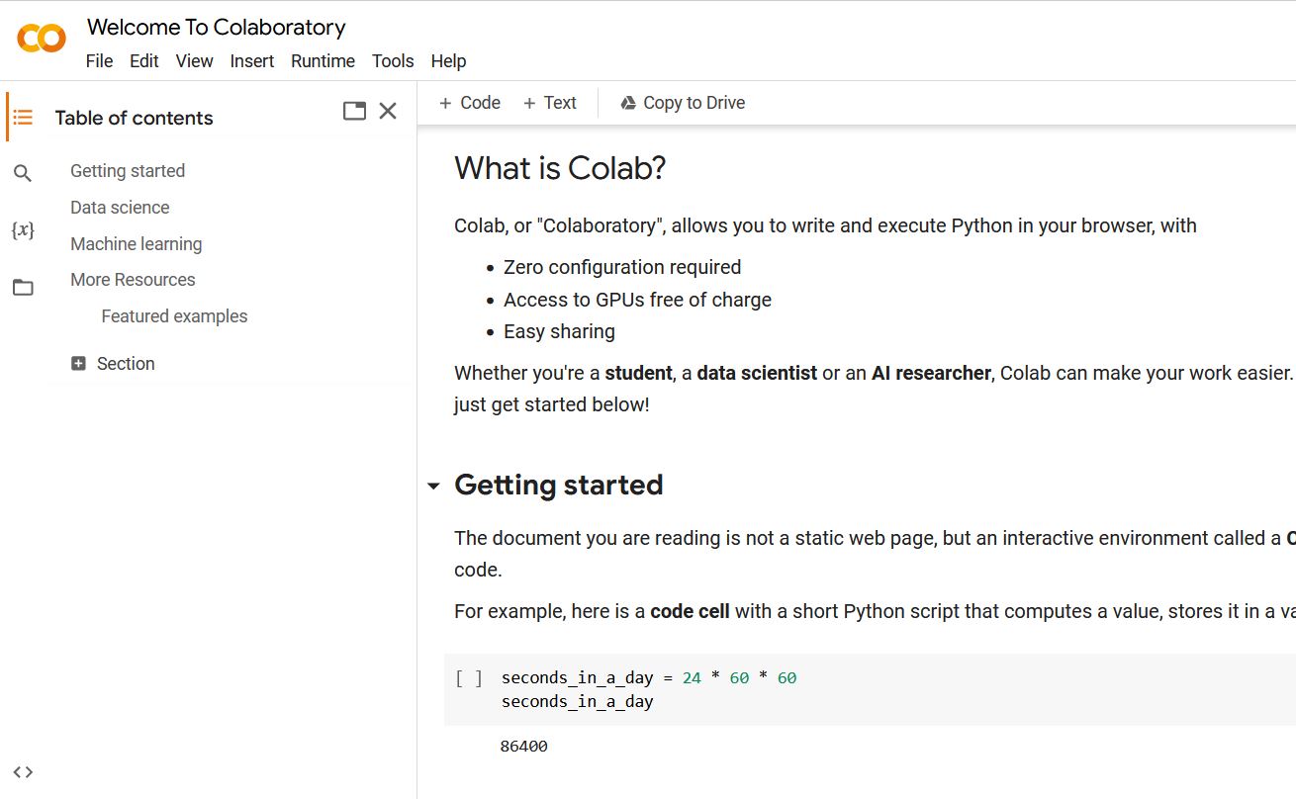Viewport: 1296px width, 799px height.
Task: Add a new Text cell
Action: pos(549,103)
